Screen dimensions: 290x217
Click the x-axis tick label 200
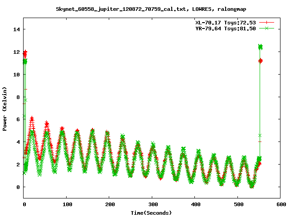(x=110, y=204)
